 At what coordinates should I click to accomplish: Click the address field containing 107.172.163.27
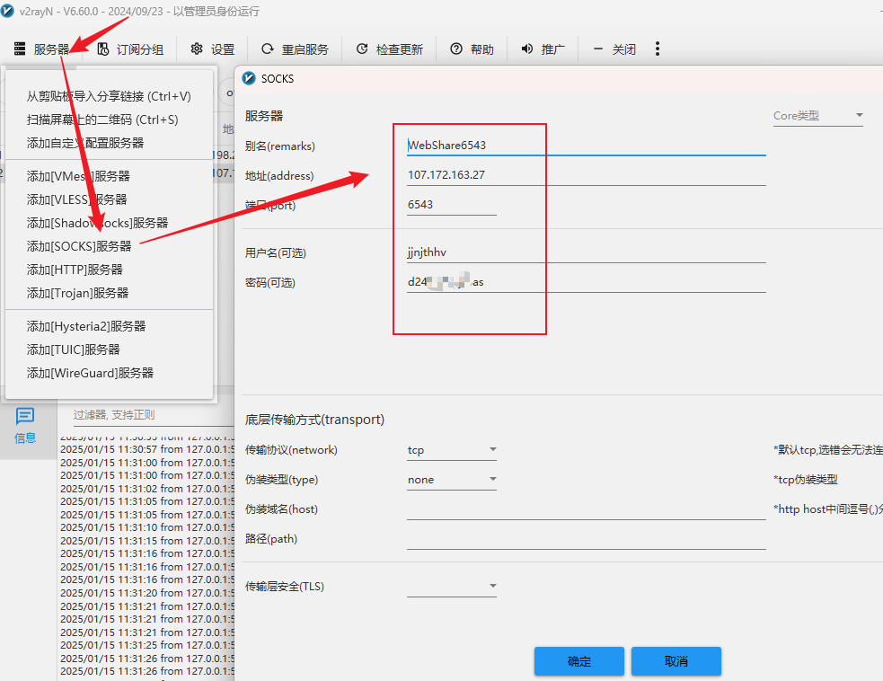(584, 175)
